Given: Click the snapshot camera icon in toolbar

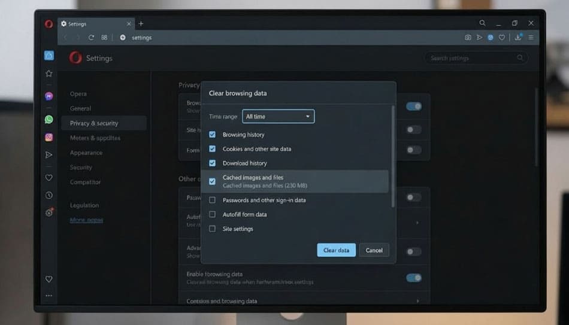Looking at the screenshot, I should [x=468, y=37].
